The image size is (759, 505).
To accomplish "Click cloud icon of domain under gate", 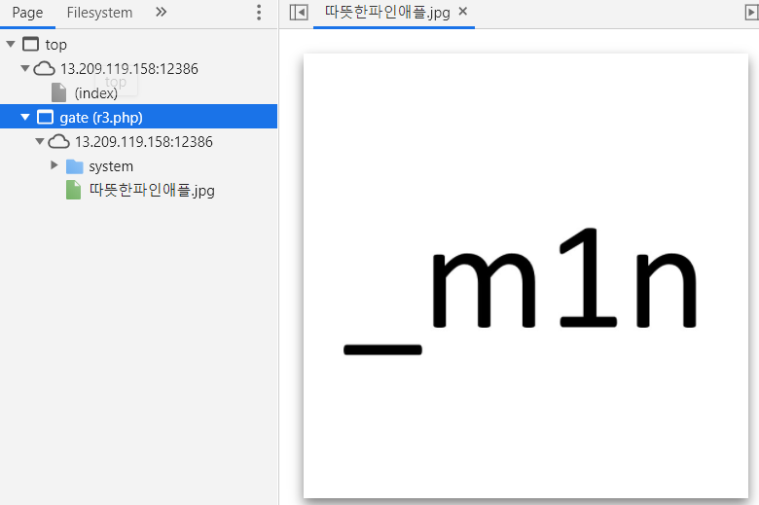I will tap(59, 141).
